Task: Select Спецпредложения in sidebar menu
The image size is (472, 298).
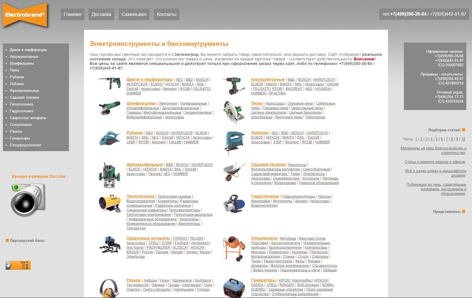Action: coord(25,145)
